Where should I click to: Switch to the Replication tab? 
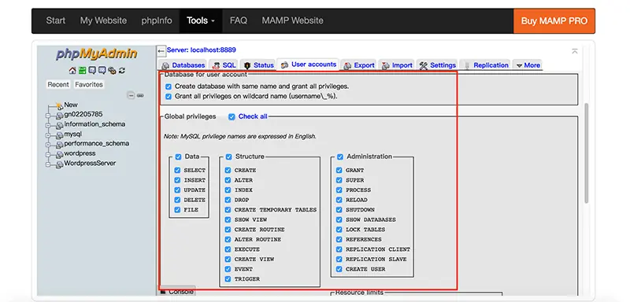[x=485, y=65]
